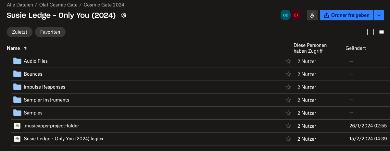
Task: Filter by Favoriten
Action: [x=50, y=32]
